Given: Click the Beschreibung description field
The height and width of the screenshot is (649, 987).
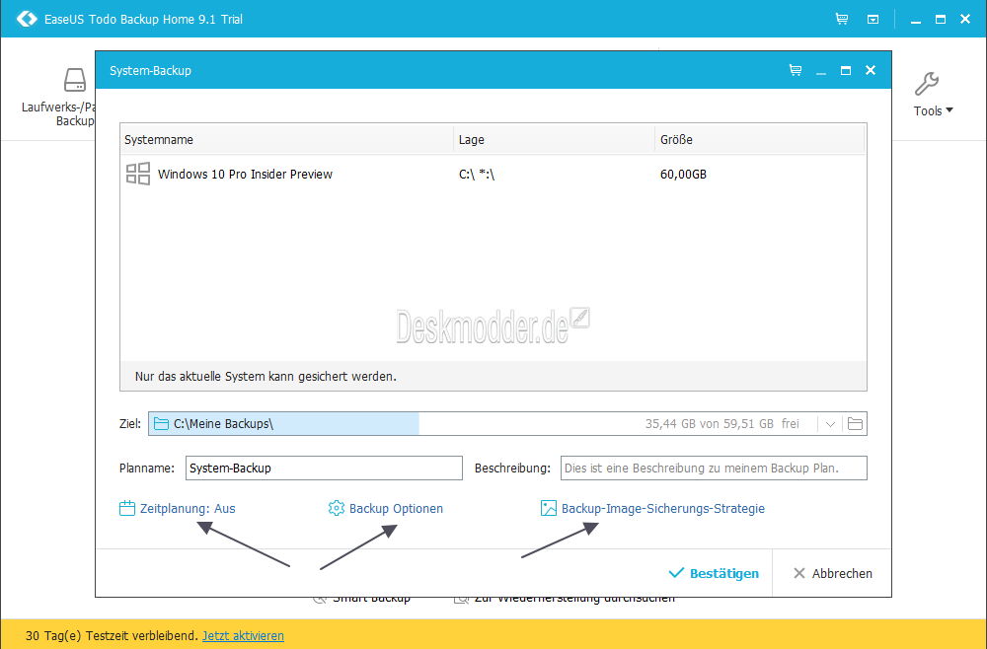Looking at the screenshot, I should 714,468.
